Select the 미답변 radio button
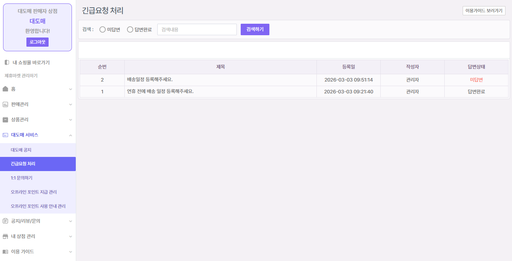Viewport: 512px width, 261px height. click(103, 29)
